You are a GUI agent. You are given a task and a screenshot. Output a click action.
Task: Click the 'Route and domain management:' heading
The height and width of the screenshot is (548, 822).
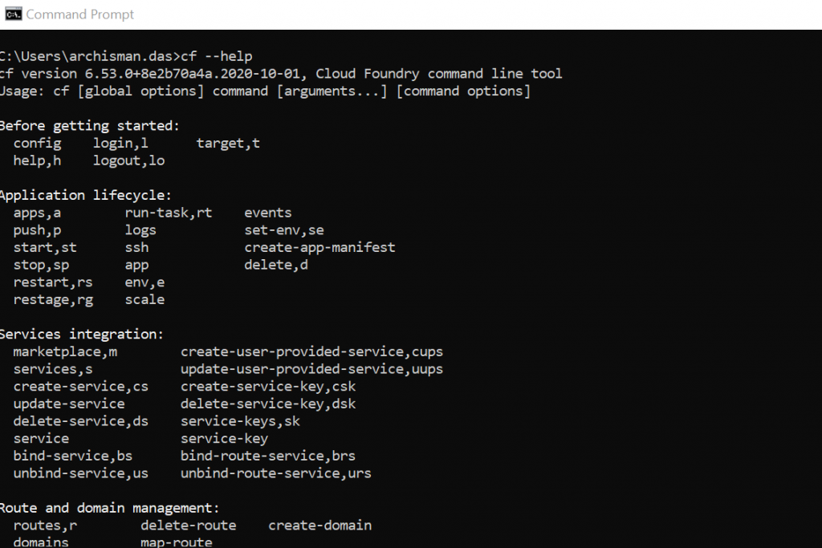click(109, 508)
